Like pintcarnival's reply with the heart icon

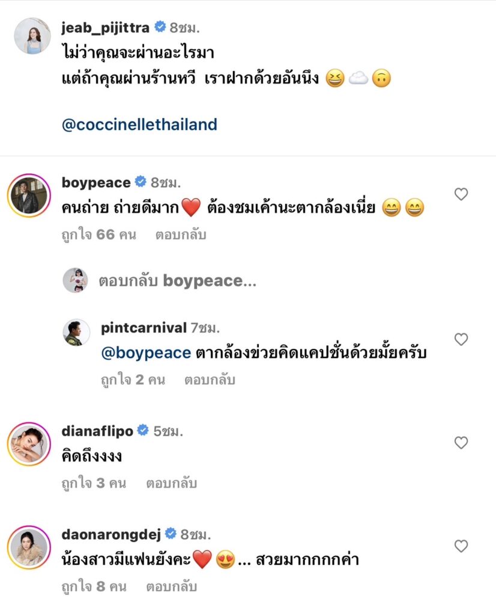tap(461, 339)
